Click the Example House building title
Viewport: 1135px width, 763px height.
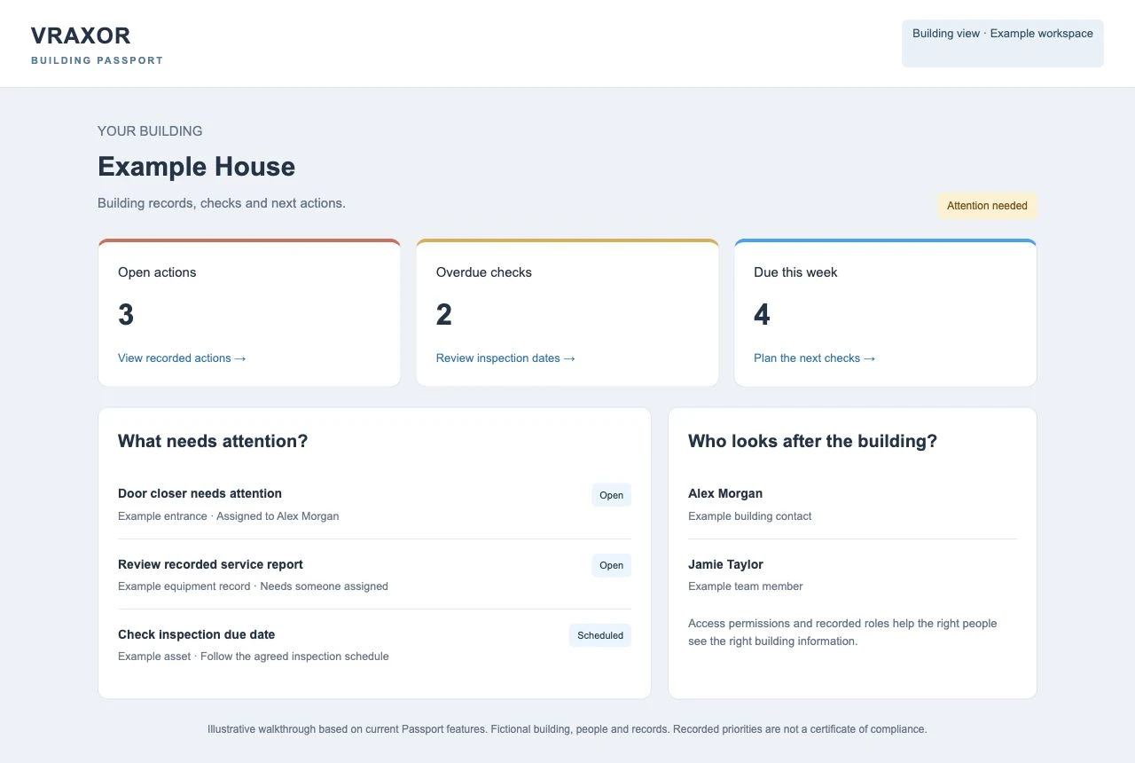click(196, 167)
